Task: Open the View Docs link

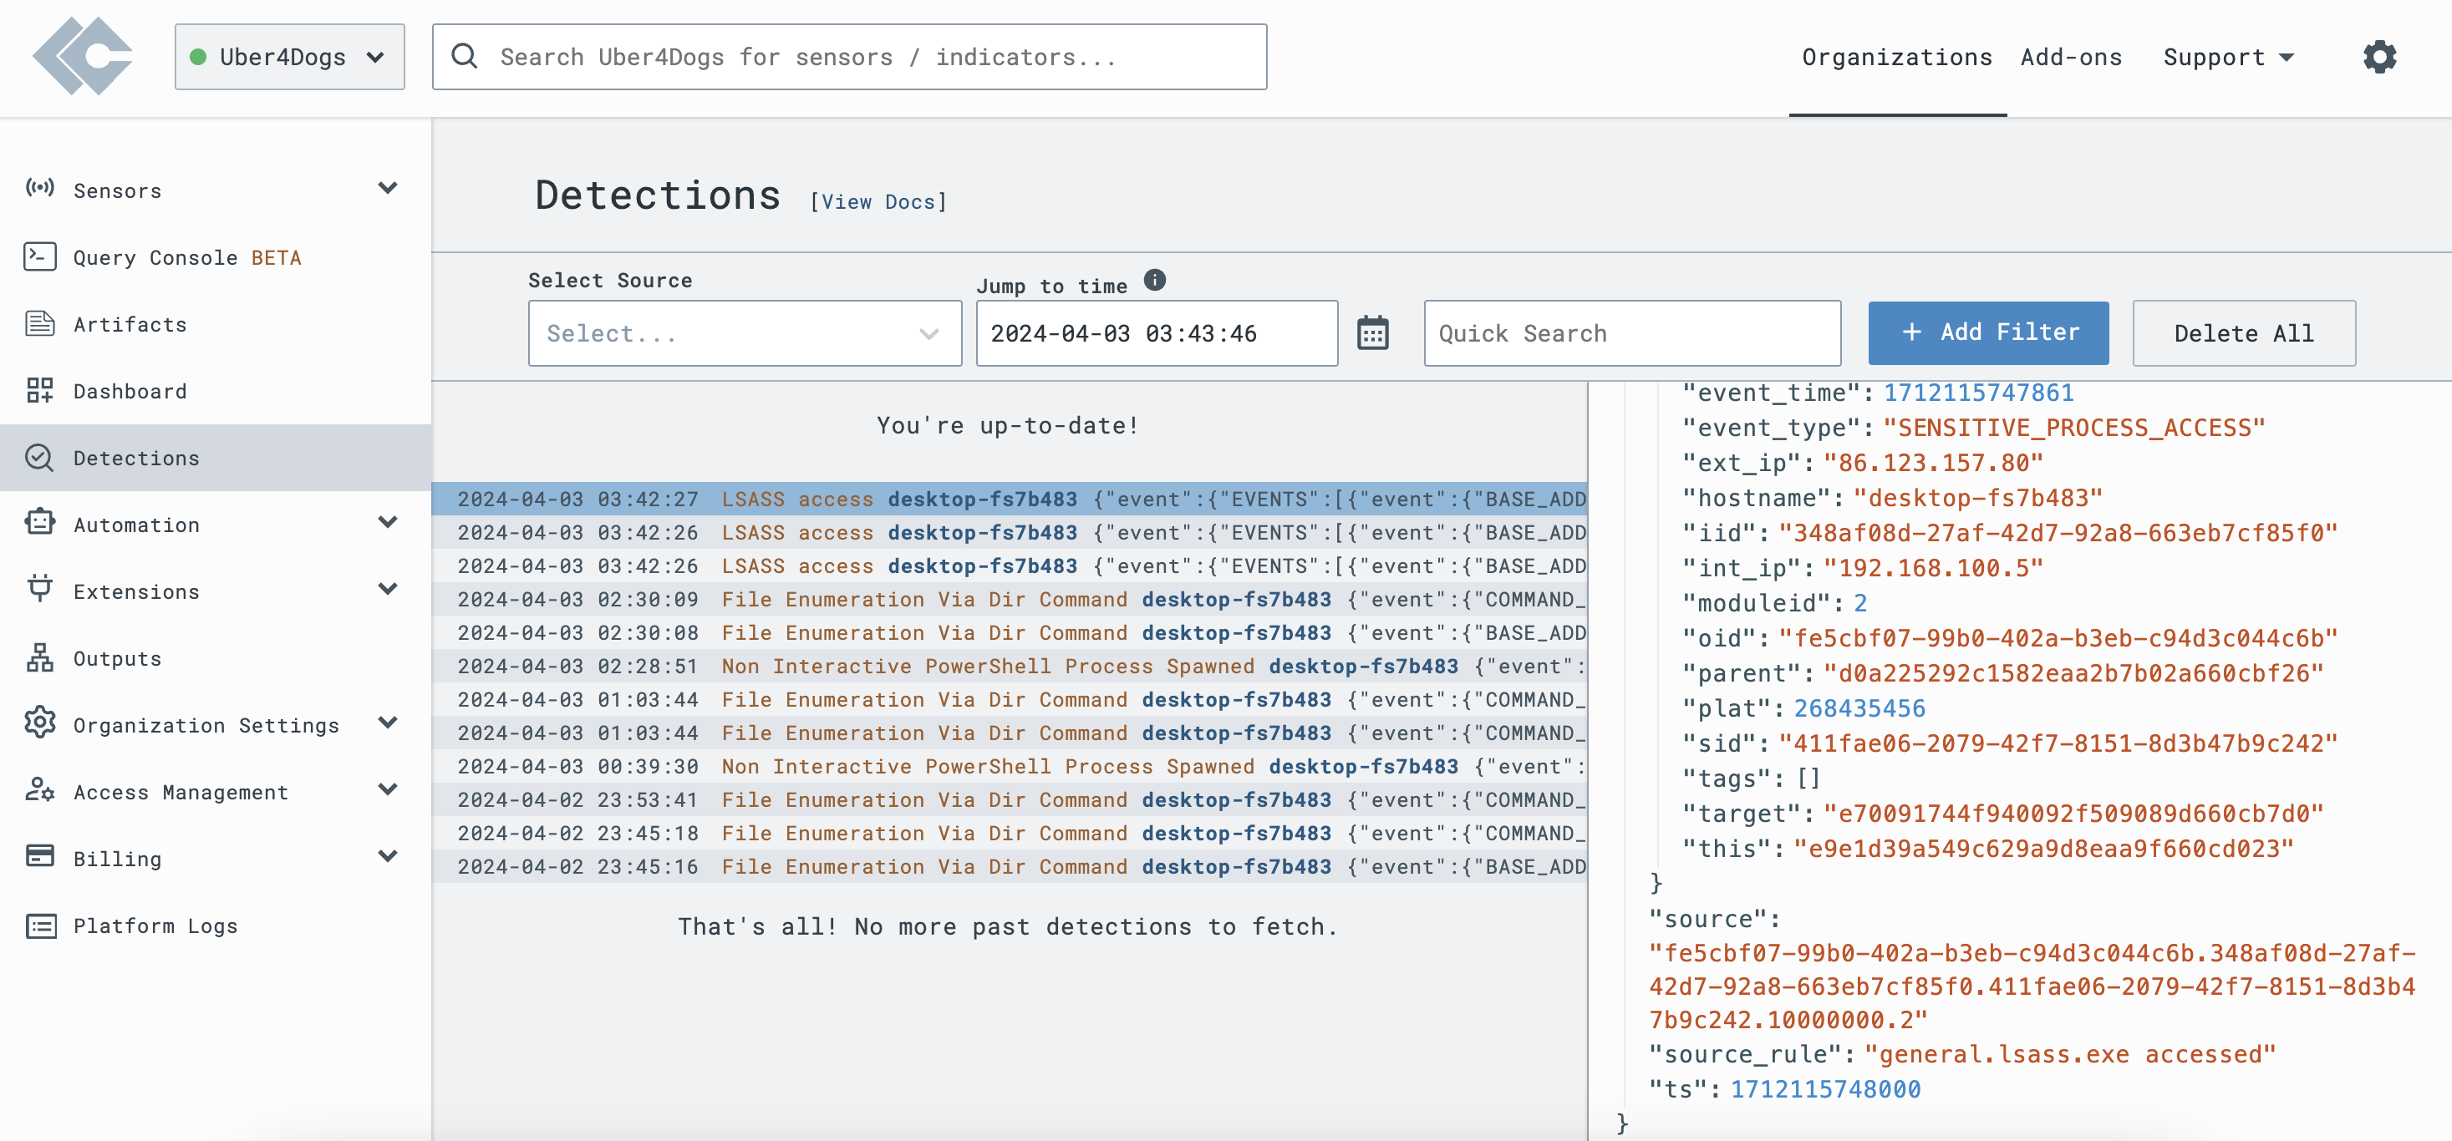Action: (878, 202)
